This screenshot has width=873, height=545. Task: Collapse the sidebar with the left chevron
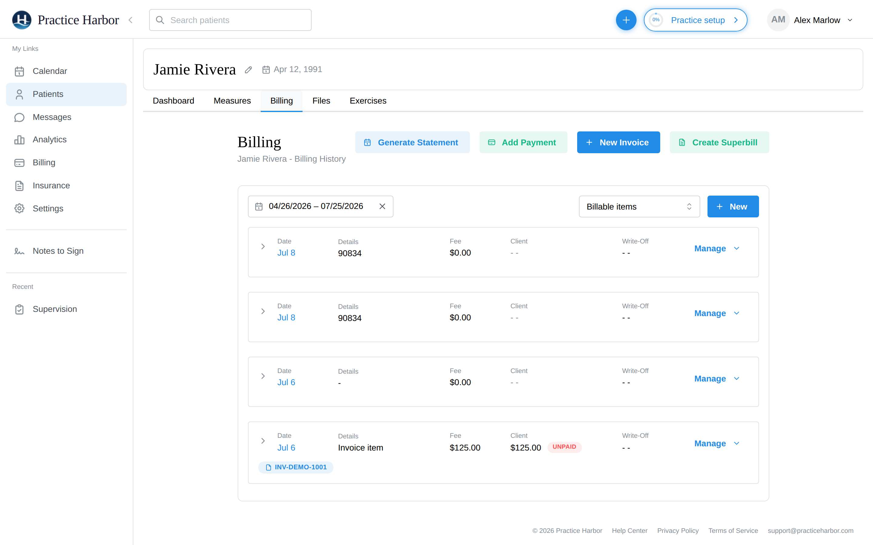click(x=131, y=20)
